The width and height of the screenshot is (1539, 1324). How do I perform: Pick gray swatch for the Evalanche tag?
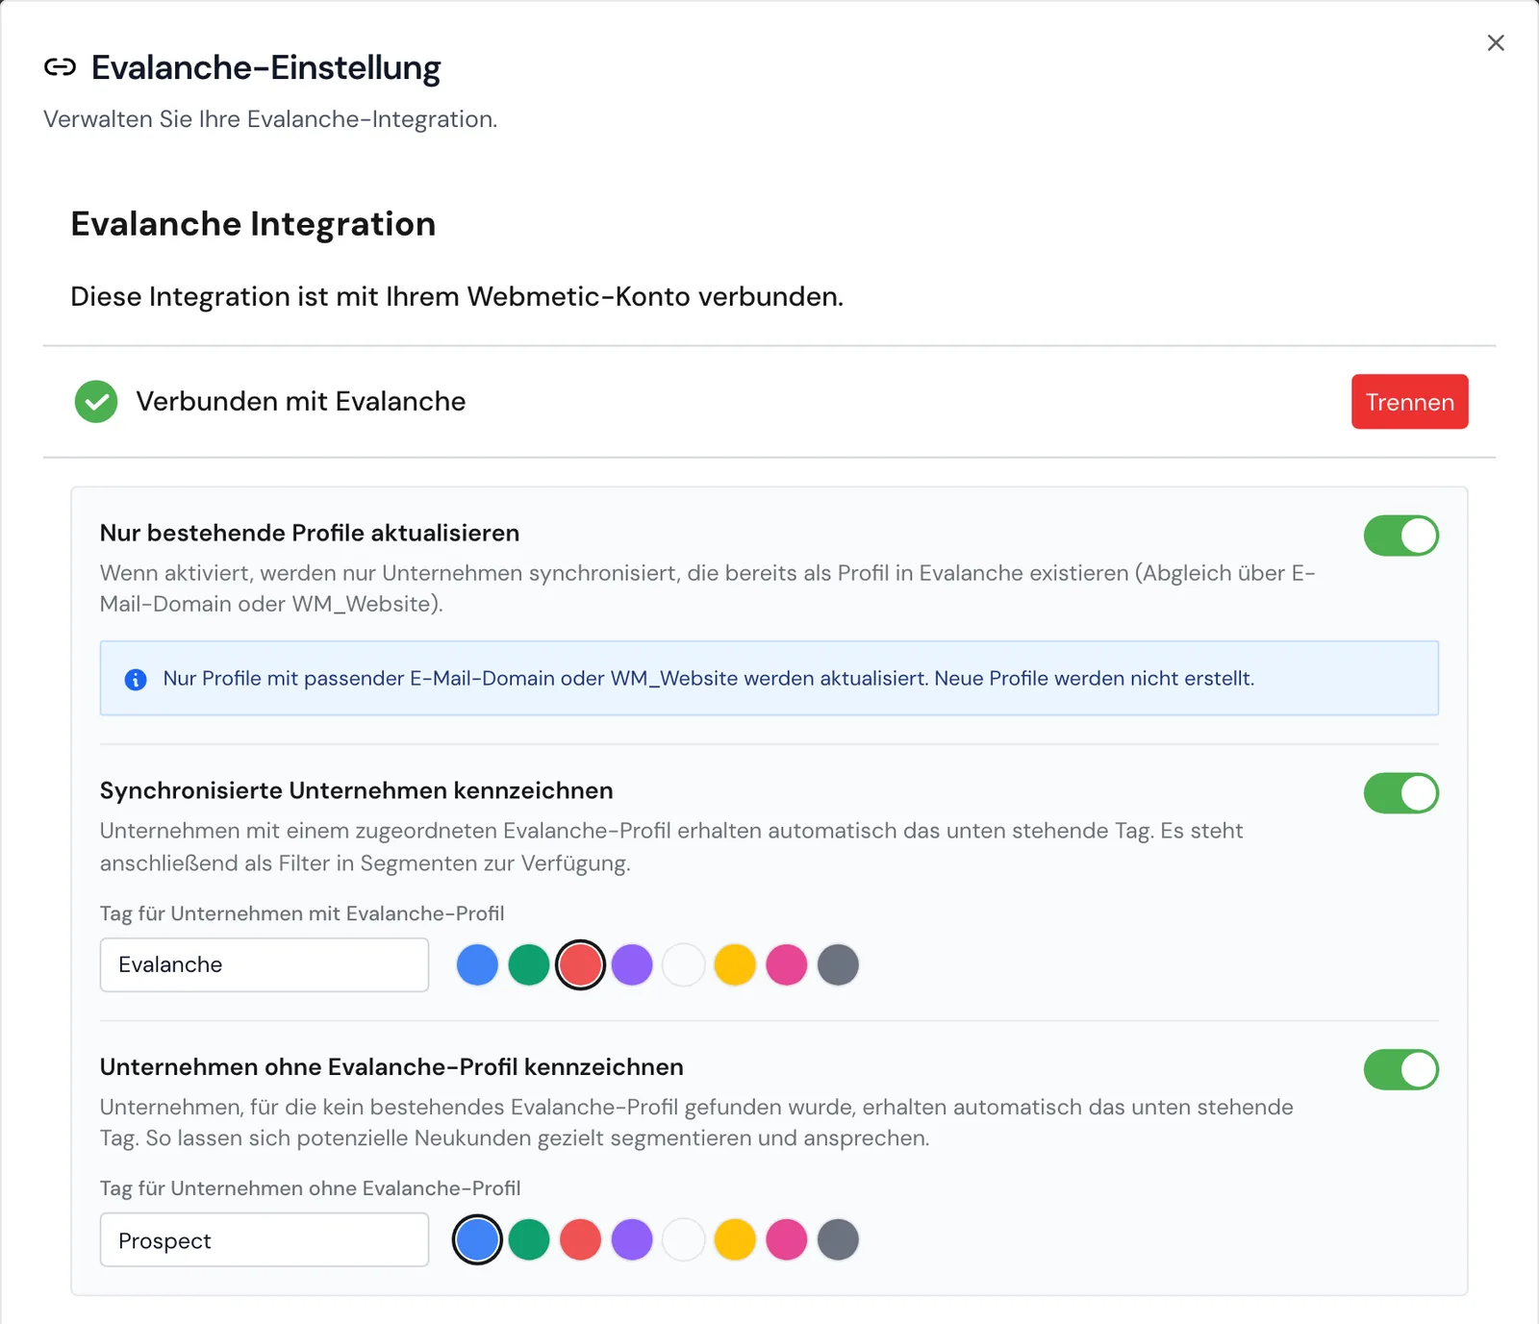[x=838, y=964]
